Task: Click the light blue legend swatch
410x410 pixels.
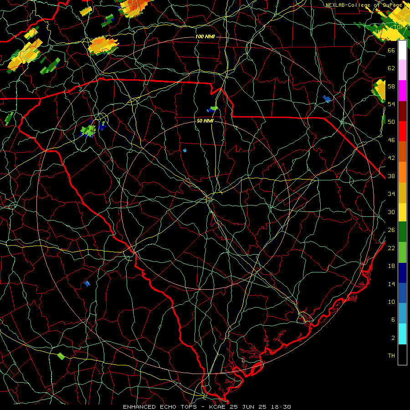Action: (402, 313)
